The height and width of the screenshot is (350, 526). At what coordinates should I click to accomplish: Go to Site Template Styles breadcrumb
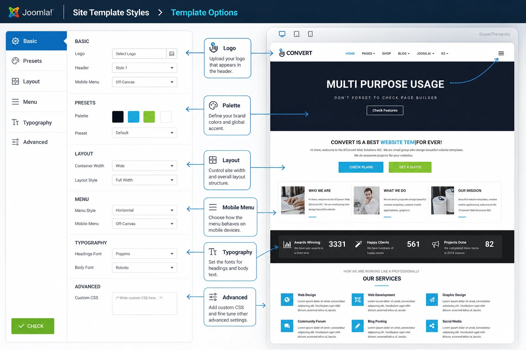(x=111, y=12)
